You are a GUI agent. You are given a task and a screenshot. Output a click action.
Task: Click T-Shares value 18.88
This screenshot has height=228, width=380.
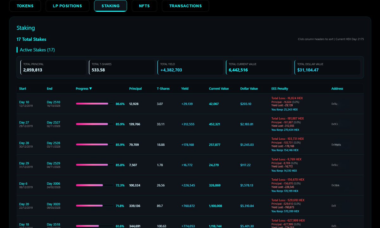(161, 145)
